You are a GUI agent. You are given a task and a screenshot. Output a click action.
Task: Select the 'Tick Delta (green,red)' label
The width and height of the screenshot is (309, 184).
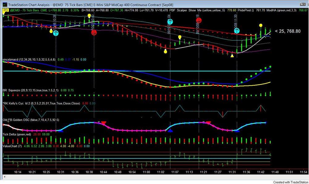(x=17, y=134)
